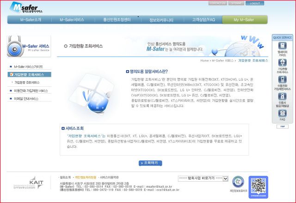Click ccs1@kait.or.kr email text
The height and width of the screenshot is (203, 296).
click(x=168, y=190)
